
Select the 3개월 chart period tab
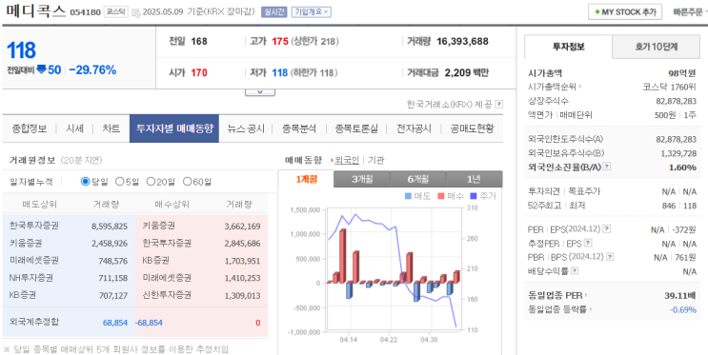(x=362, y=179)
